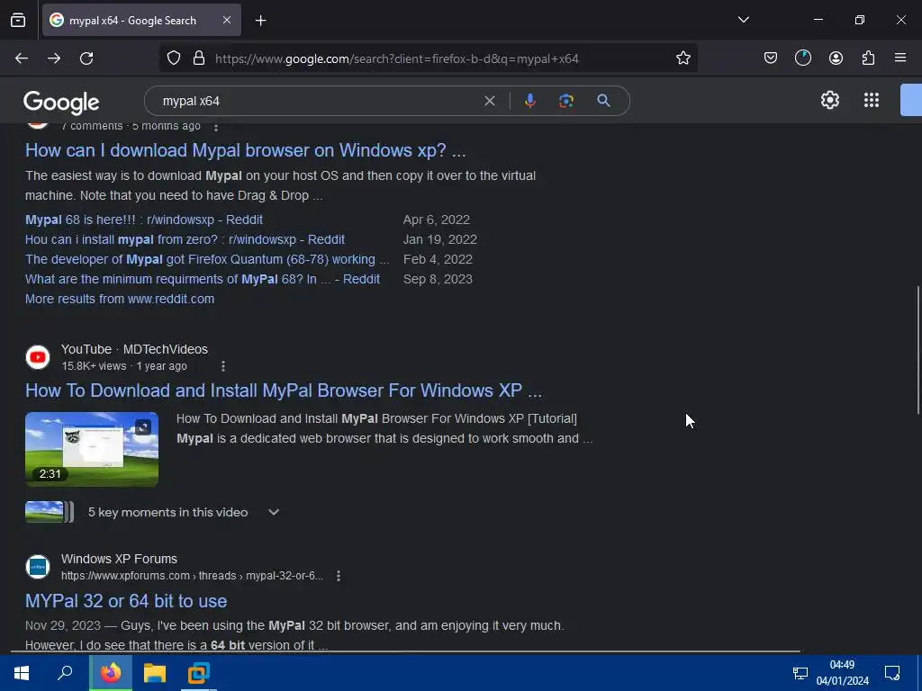Click 'YouTube · MDTechVideos' source text

134,349
